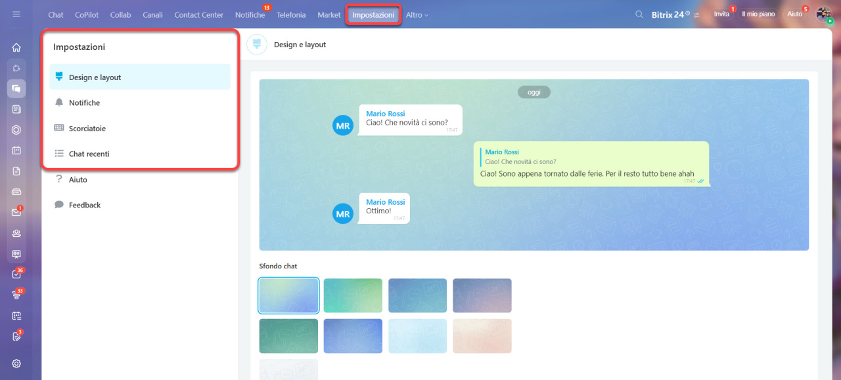Viewport: 841px width, 380px height.
Task: Open the Documents page icon in sidebar
Action: click(x=16, y=171)
